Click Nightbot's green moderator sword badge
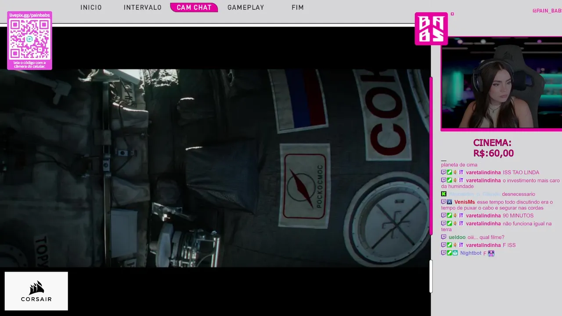 pyautogui.click(x=449, y=253)
